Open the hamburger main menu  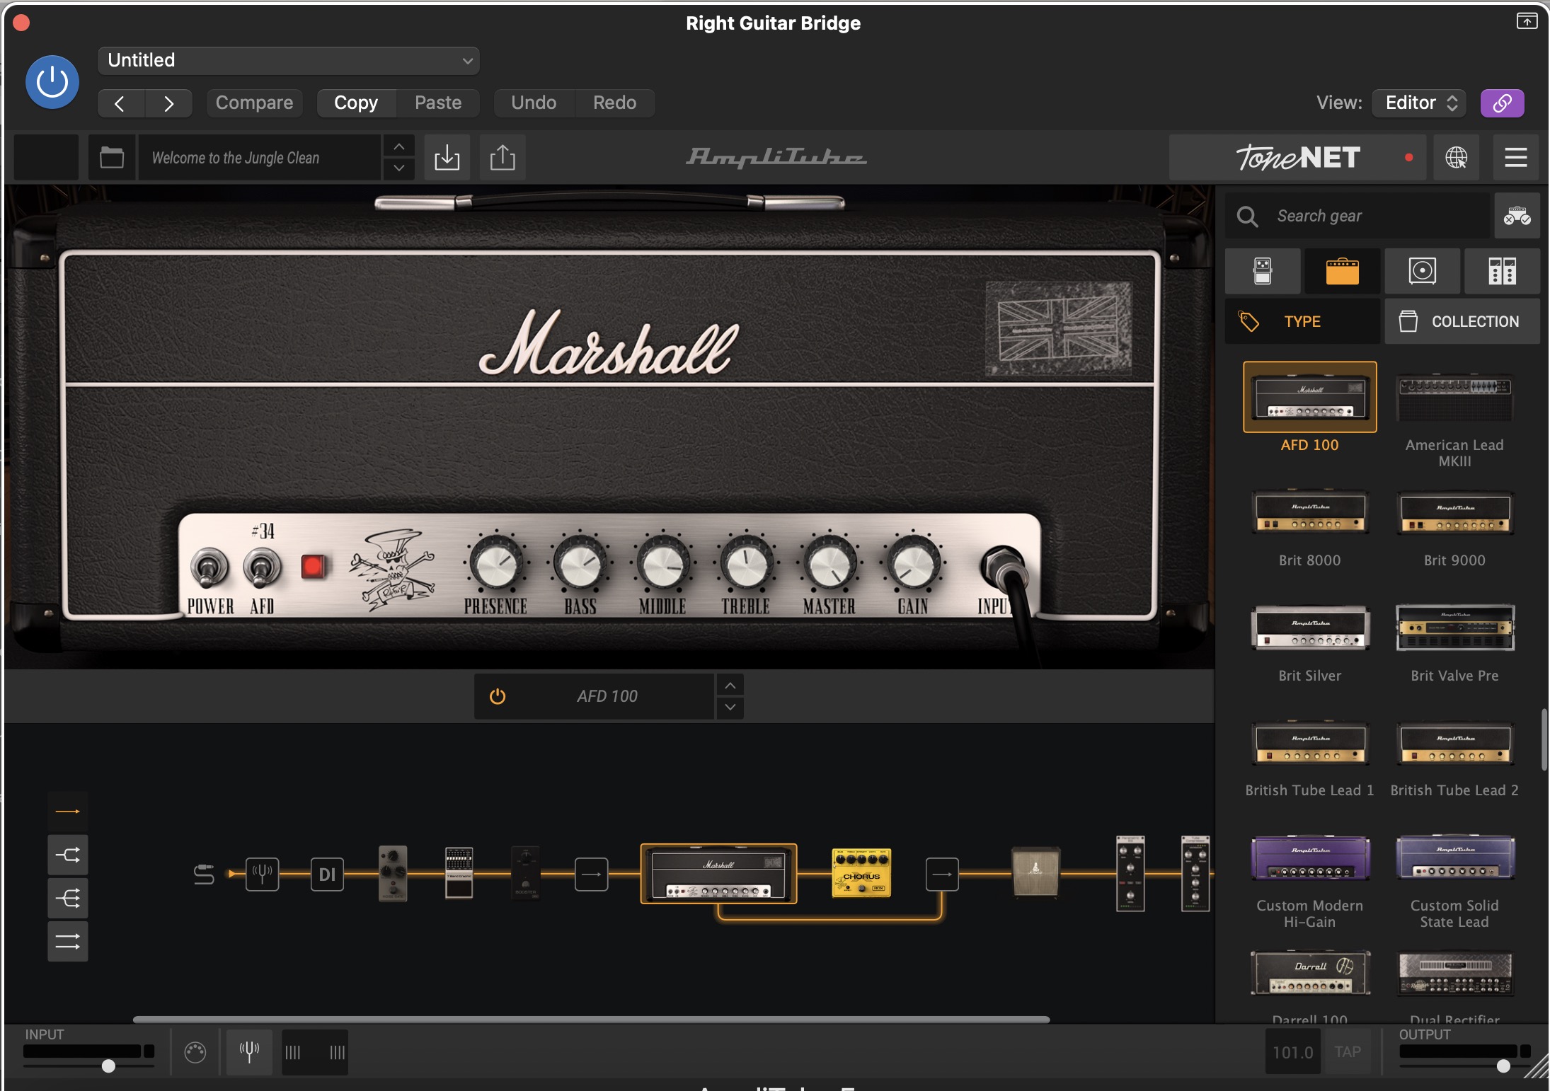click(1515, 157)
